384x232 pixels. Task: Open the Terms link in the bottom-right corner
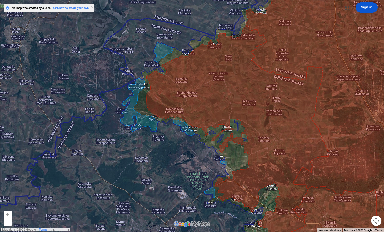click(379, 230)
